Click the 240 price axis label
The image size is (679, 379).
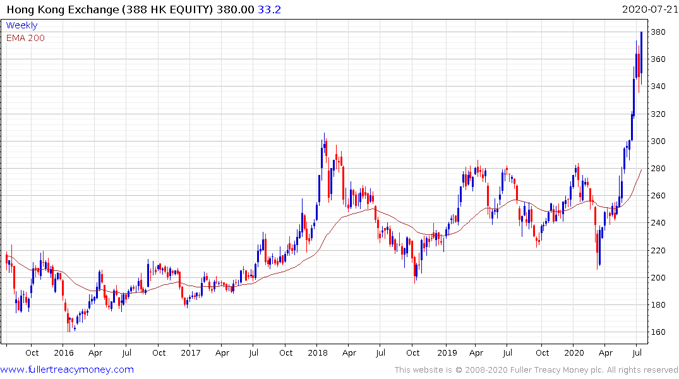point(658,223)
